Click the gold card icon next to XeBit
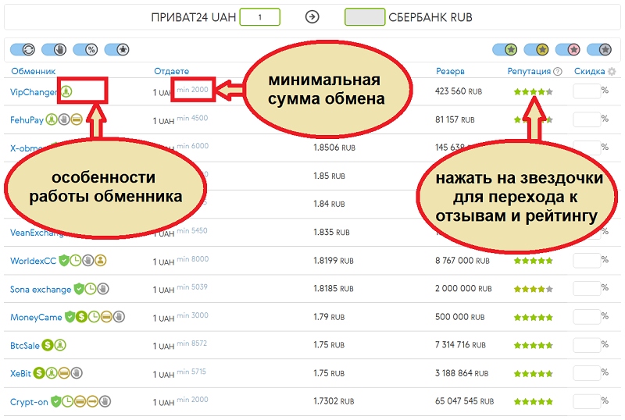625x420 pixels. pyautogui.click(x=64, y=373)
